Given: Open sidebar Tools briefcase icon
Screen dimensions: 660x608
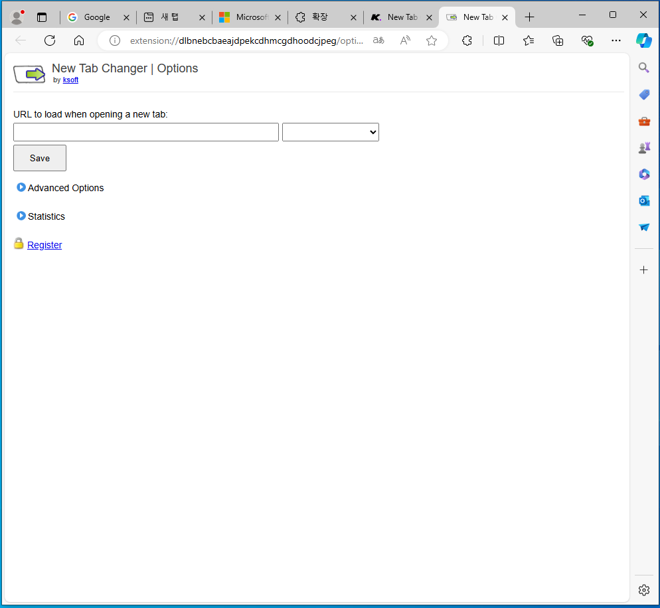Looking at the screenshot, I should [x=644, y=121].
